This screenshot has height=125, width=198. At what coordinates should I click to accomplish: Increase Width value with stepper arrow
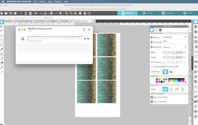(183, 52)
